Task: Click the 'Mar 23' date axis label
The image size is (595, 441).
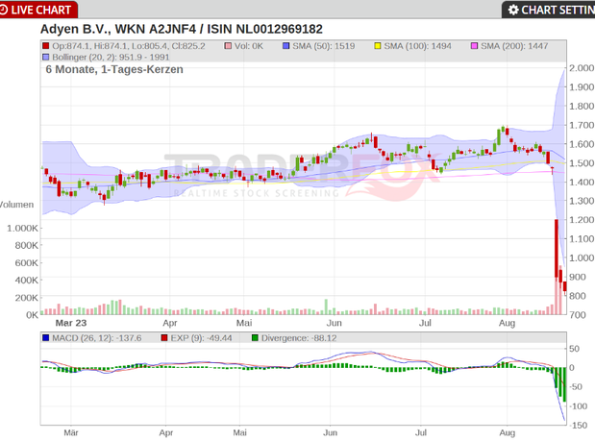Action: [68, 324]
